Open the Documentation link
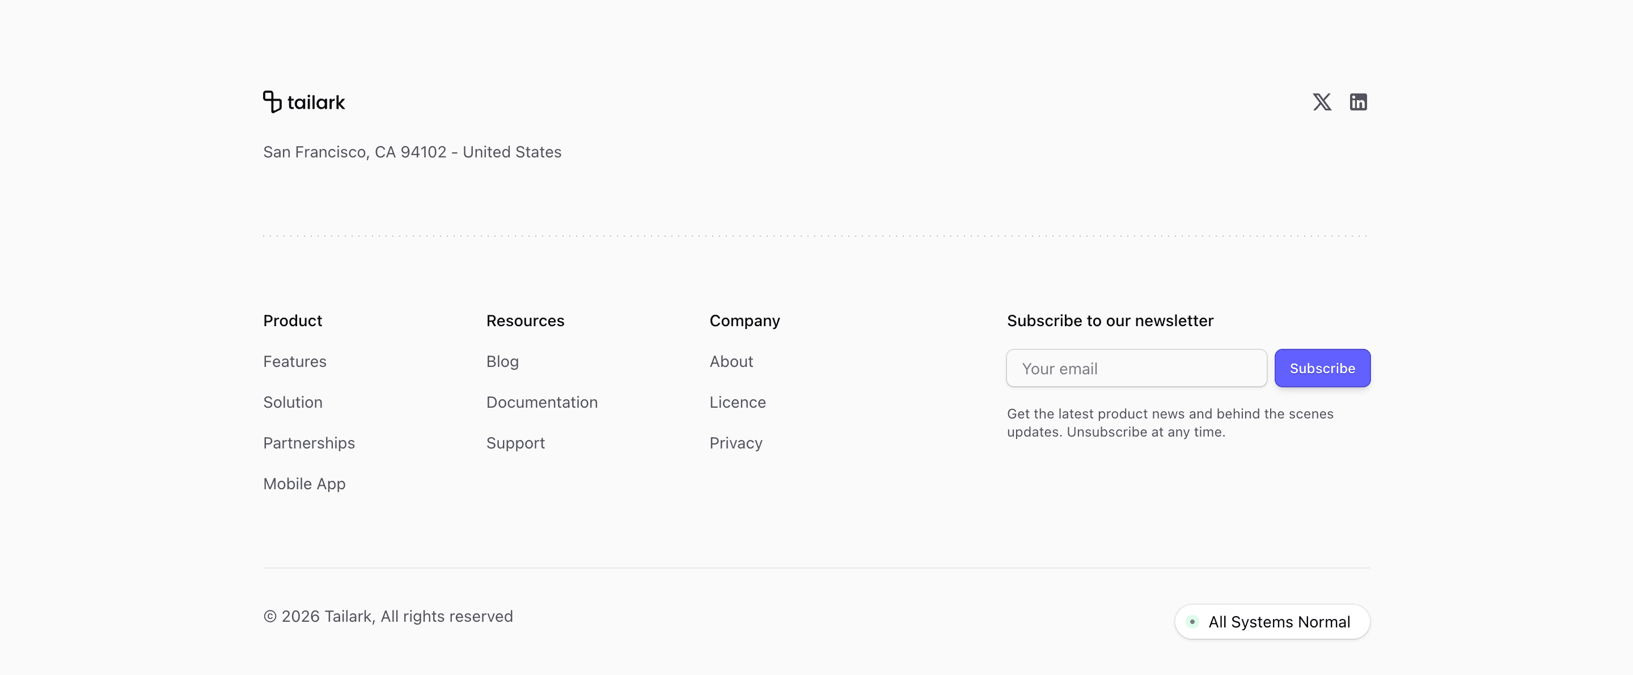1633x675 pixels. [x=541, y=402]
